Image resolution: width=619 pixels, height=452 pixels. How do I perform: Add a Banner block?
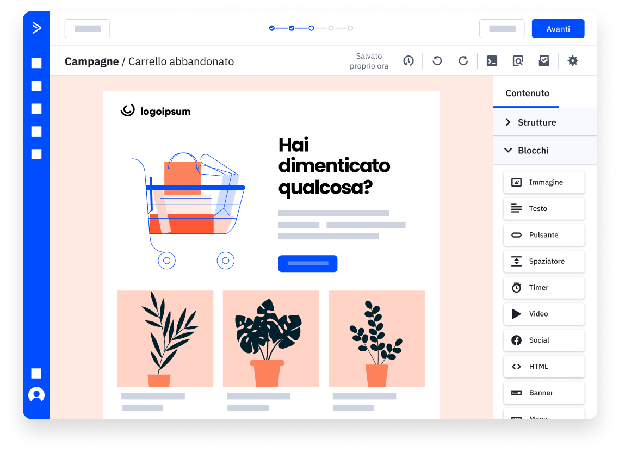pyautogui.click(x=544, y=393)
